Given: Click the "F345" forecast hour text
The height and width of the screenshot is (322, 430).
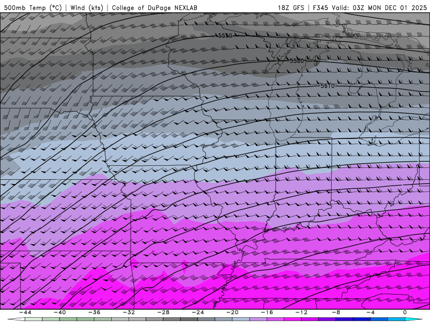Looking at the screenshot, I should click(320, 8).
